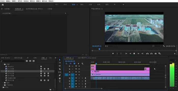Click the Program monitor settings wrench
The image size is (178, 91).
(x=164, y=46)
